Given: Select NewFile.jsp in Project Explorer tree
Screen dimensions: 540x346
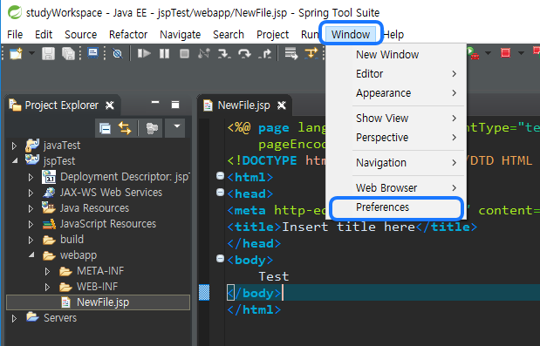Looking at the screenshot, I should 99,302.
